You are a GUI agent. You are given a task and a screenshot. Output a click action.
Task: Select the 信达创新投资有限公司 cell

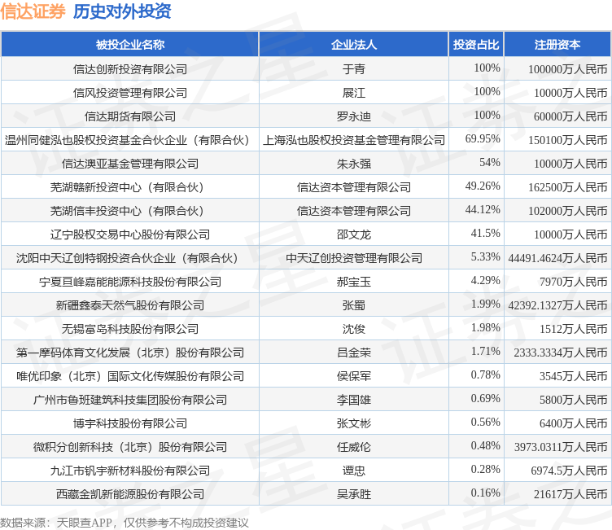coord(130,69)
